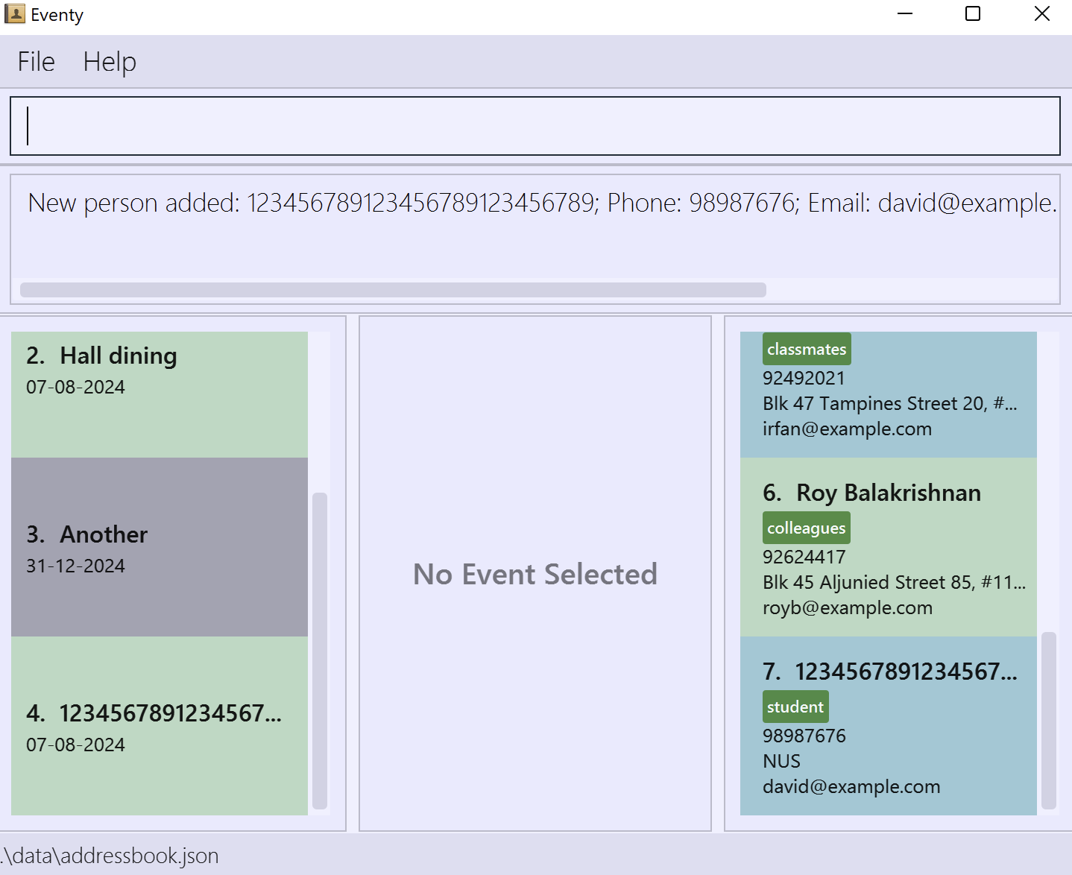
Task: Maximize the Eventy window
Action: click(x=973, y=14)
